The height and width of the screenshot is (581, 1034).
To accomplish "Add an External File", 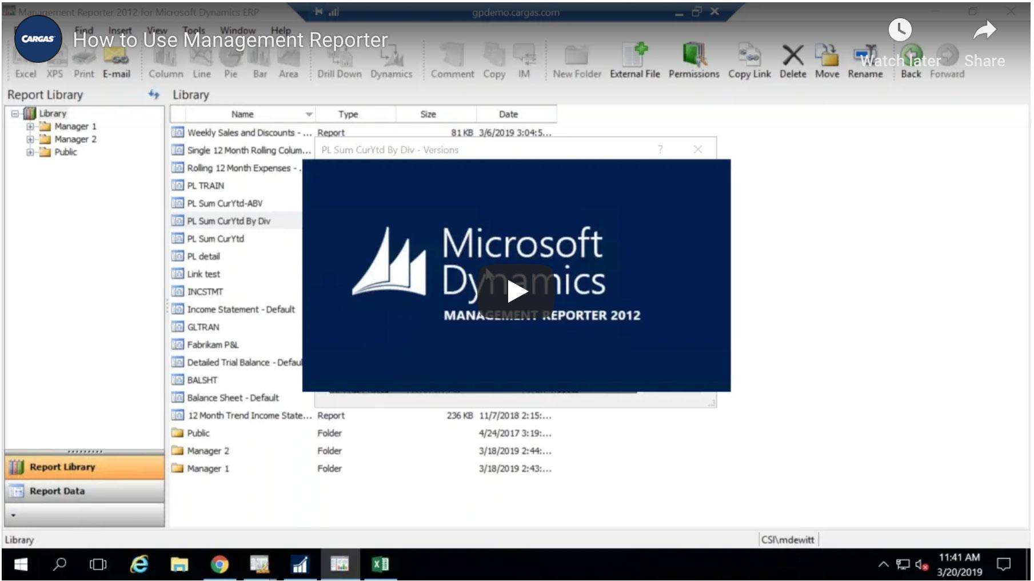I will (634, 61).
